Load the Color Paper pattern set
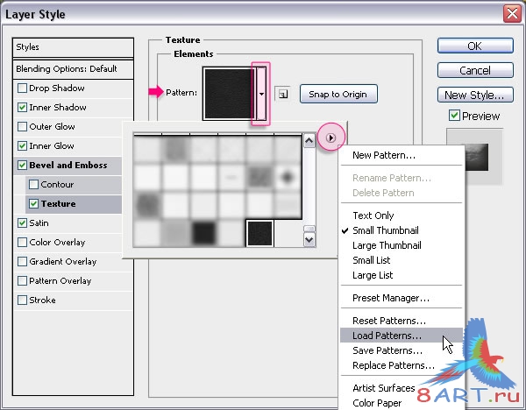 (x=402, y=403)
